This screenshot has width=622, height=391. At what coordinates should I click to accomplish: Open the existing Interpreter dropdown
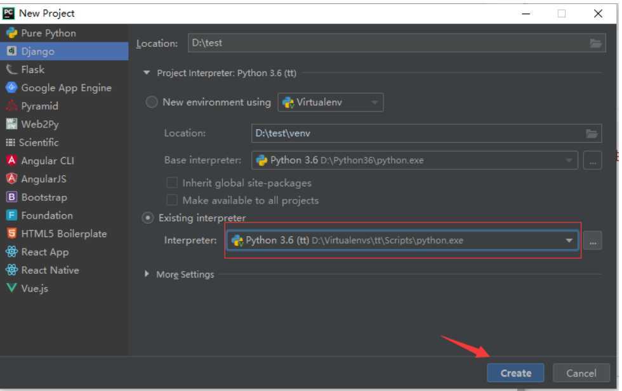[403, 240]
